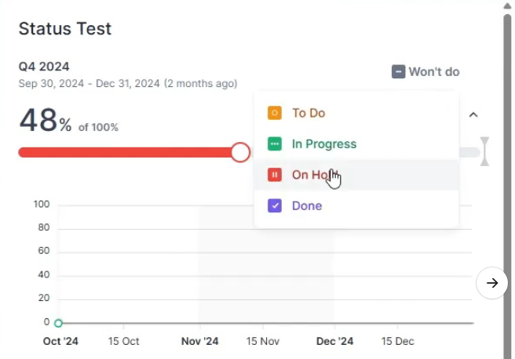Click the green In Progress status icon

click(274, 144)
